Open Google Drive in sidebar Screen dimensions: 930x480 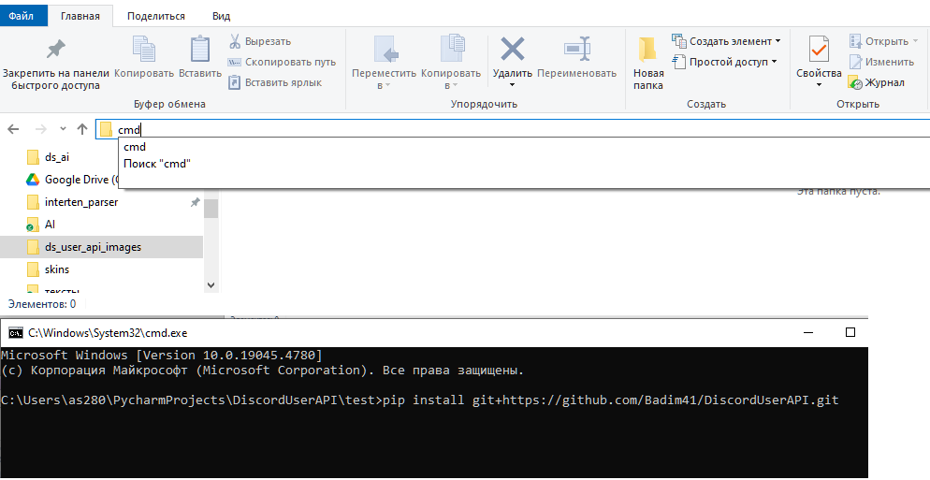pyautogui.click(x=71, y=180)
